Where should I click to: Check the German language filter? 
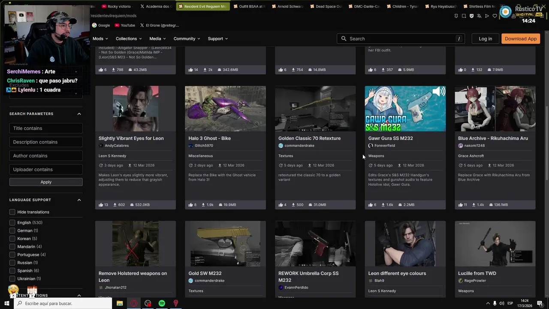pyautogui.click(x=12, y=230)
